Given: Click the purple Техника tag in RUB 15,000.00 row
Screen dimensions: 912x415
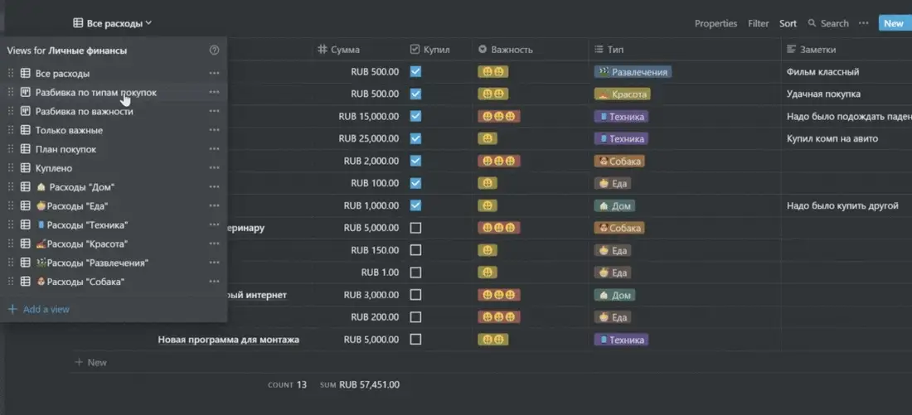Looking at the screenshot, I should [x=621, y=116].
